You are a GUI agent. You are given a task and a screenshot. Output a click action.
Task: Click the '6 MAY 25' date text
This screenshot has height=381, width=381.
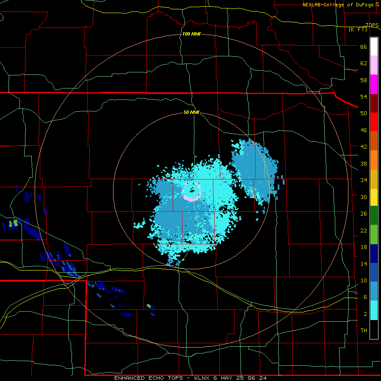pos(229,378)
